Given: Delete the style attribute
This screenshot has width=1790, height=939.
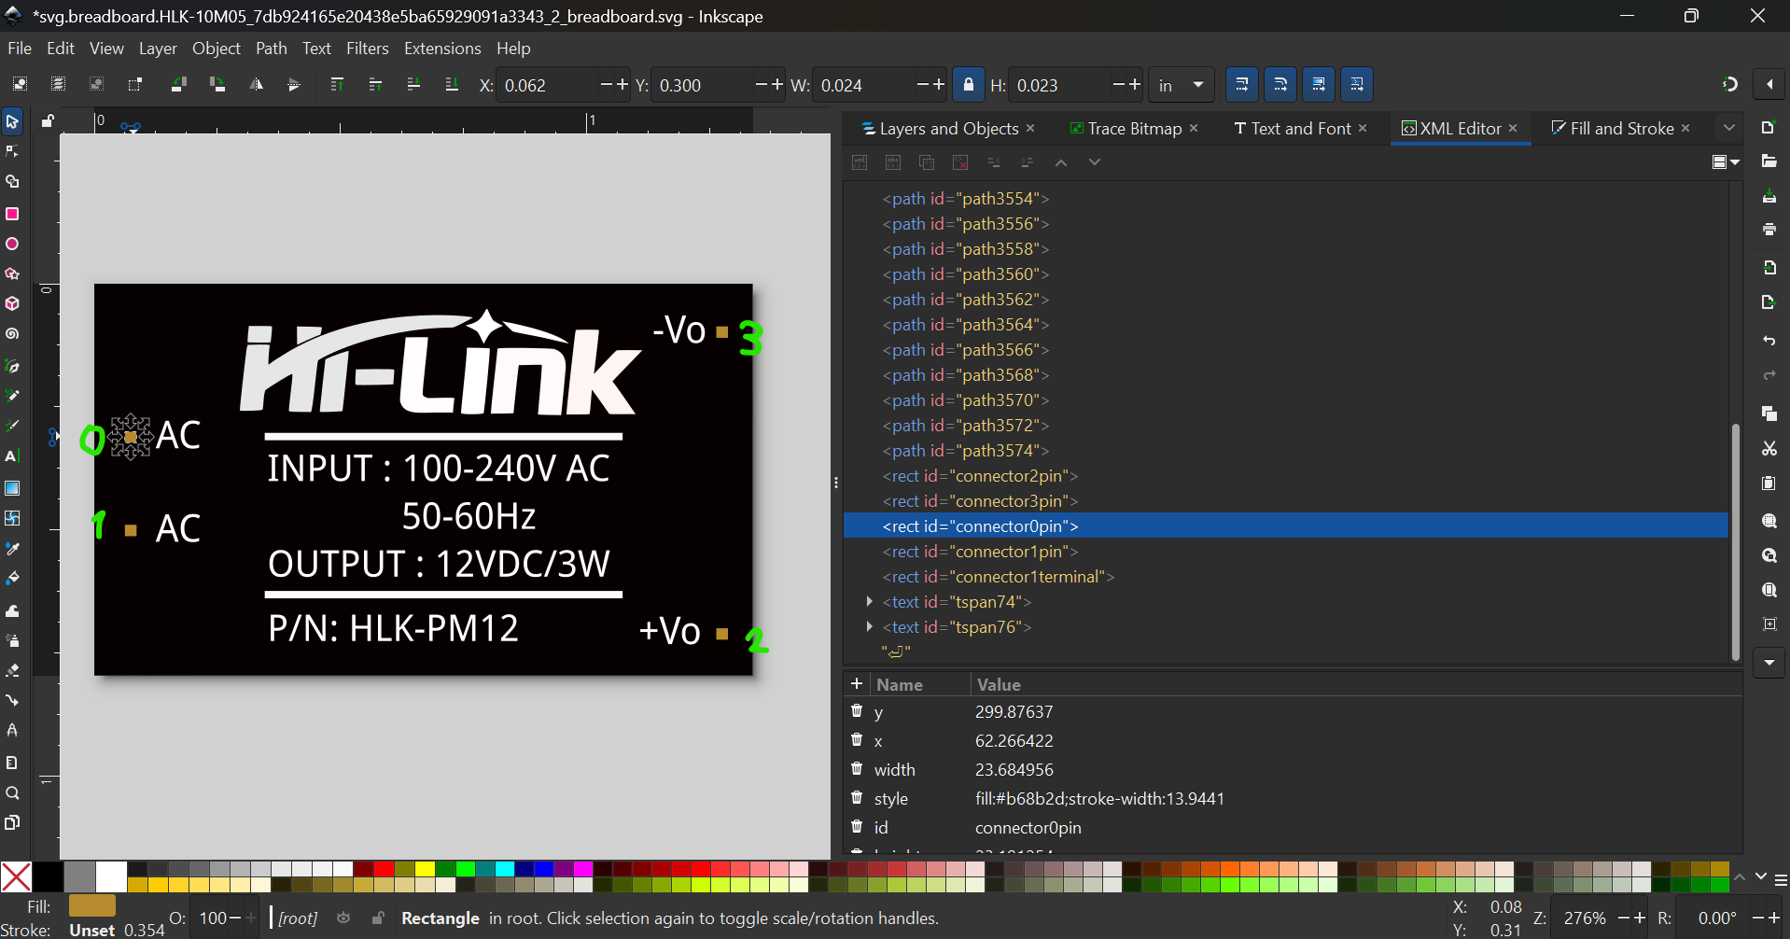Looking at the screenshot, I should (x=857, y=797).
